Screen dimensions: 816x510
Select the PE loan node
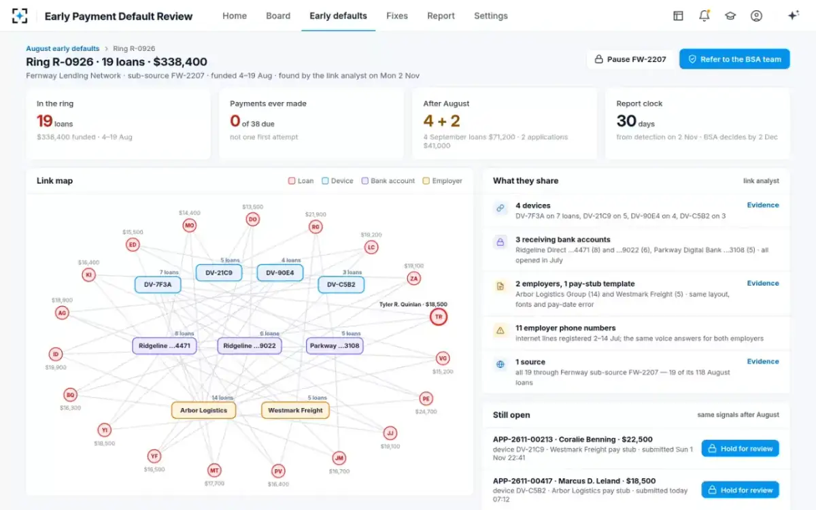click(x=426, y=398)
